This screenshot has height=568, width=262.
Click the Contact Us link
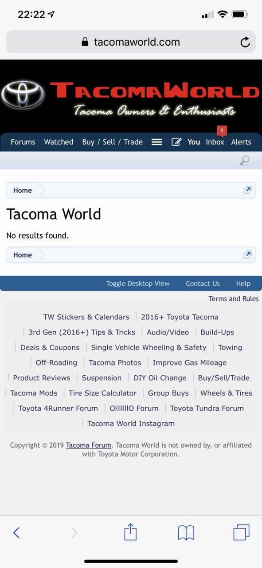[x=203, y=283]
